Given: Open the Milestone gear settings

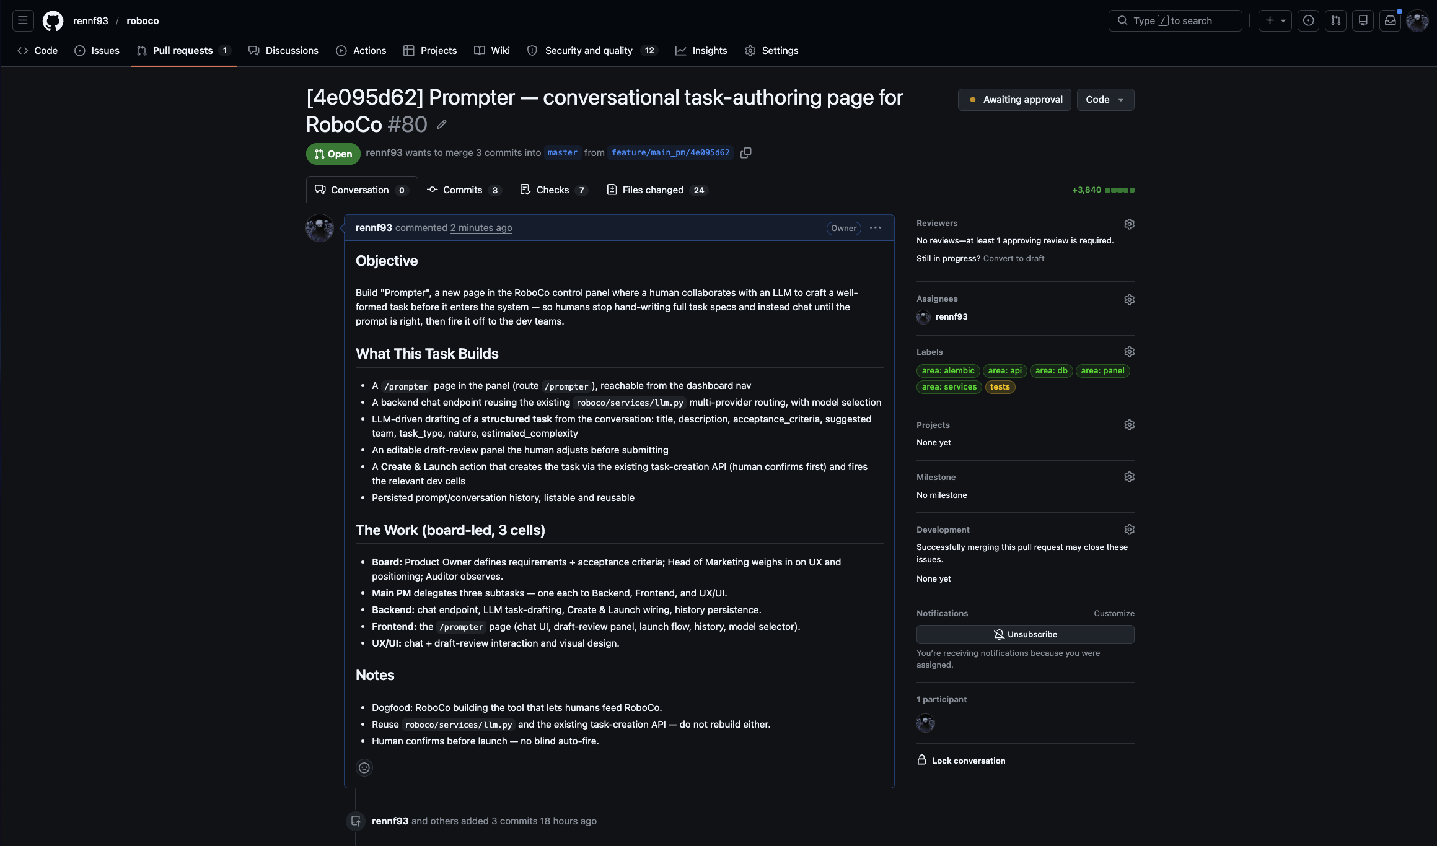Looking at the screenshot, I should [1129, 477].
